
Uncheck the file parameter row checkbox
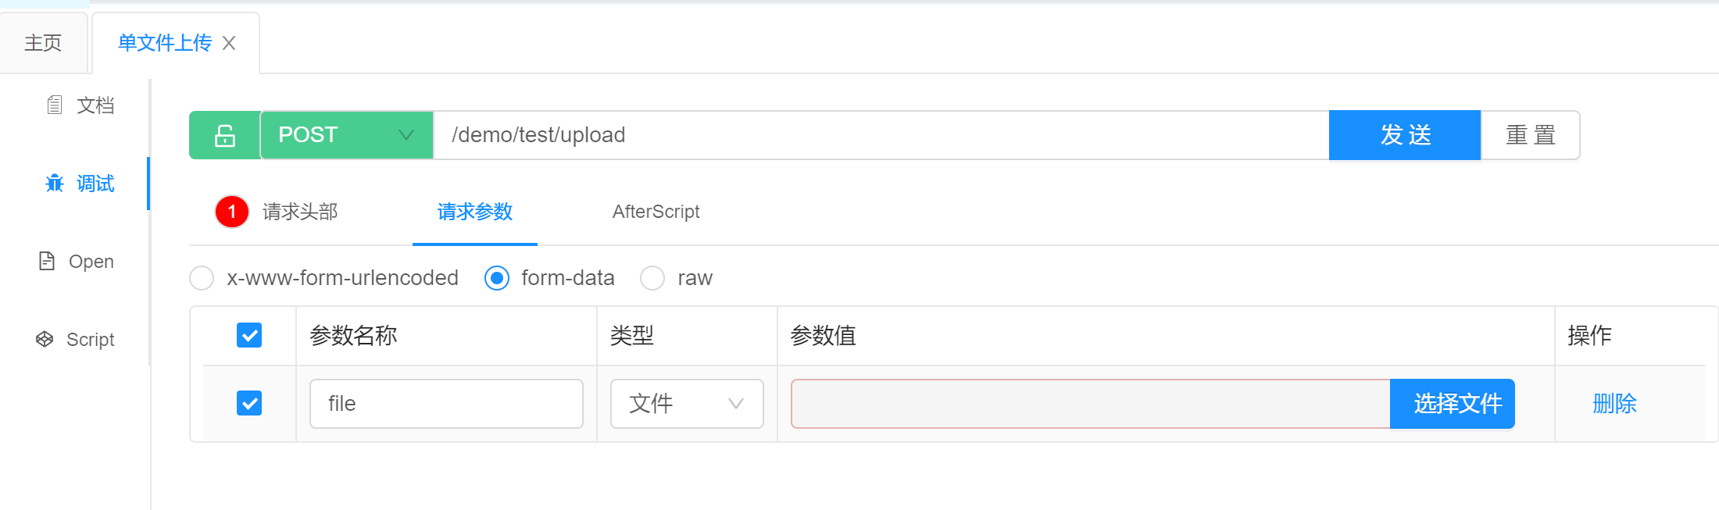coord(249,404)
